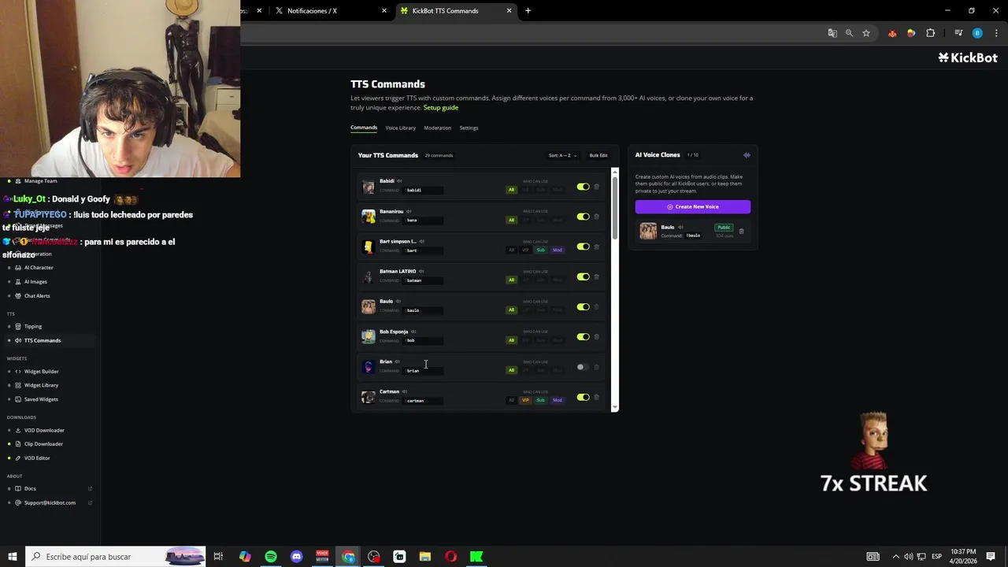Open the Moderation tab

click(x=437, y=128)
